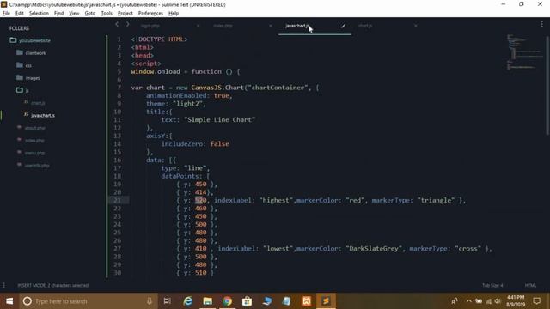Viewport: 550px width, 309px height.
Task: Click the status bar panel switcher icon
Action: tap(3, 285)
